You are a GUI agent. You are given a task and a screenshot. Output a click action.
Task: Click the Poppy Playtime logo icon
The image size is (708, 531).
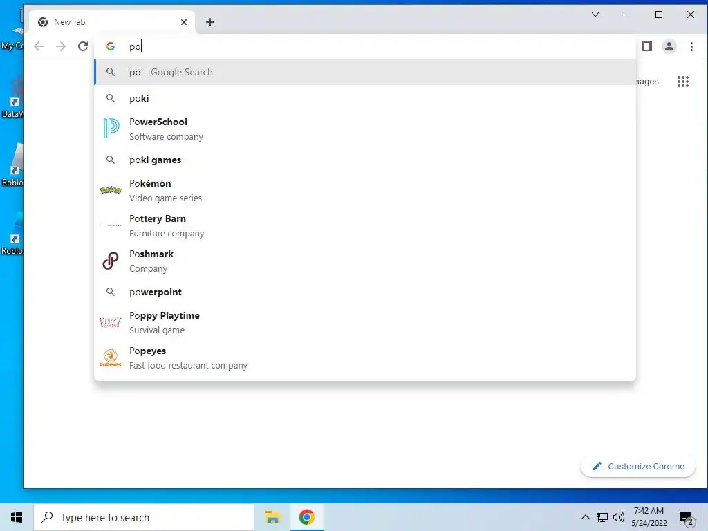(110, 322)
